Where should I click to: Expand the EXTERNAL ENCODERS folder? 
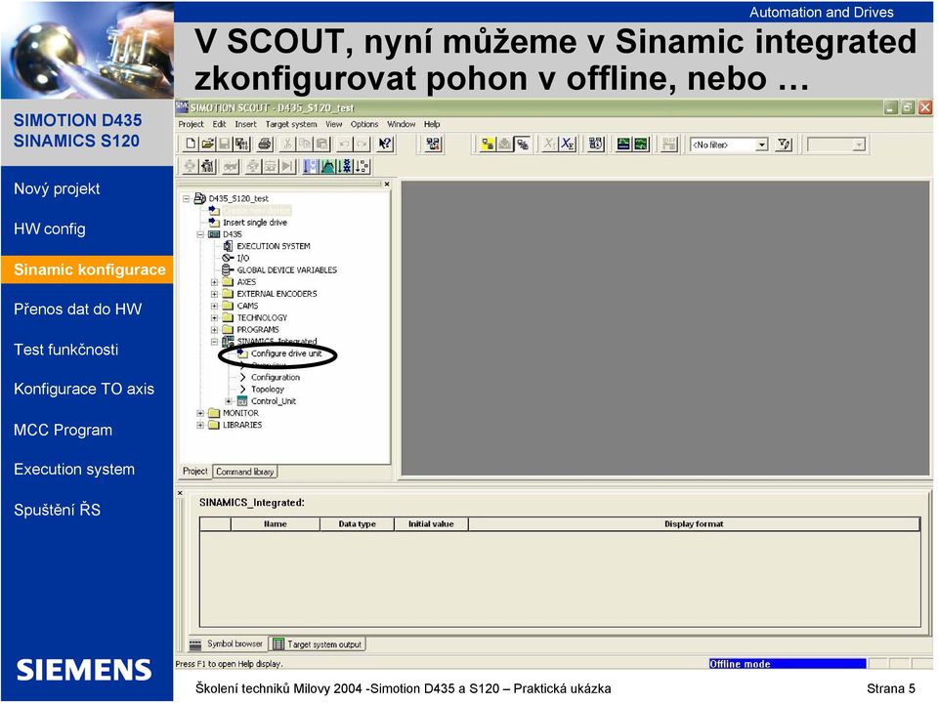(x=214, y=294)
